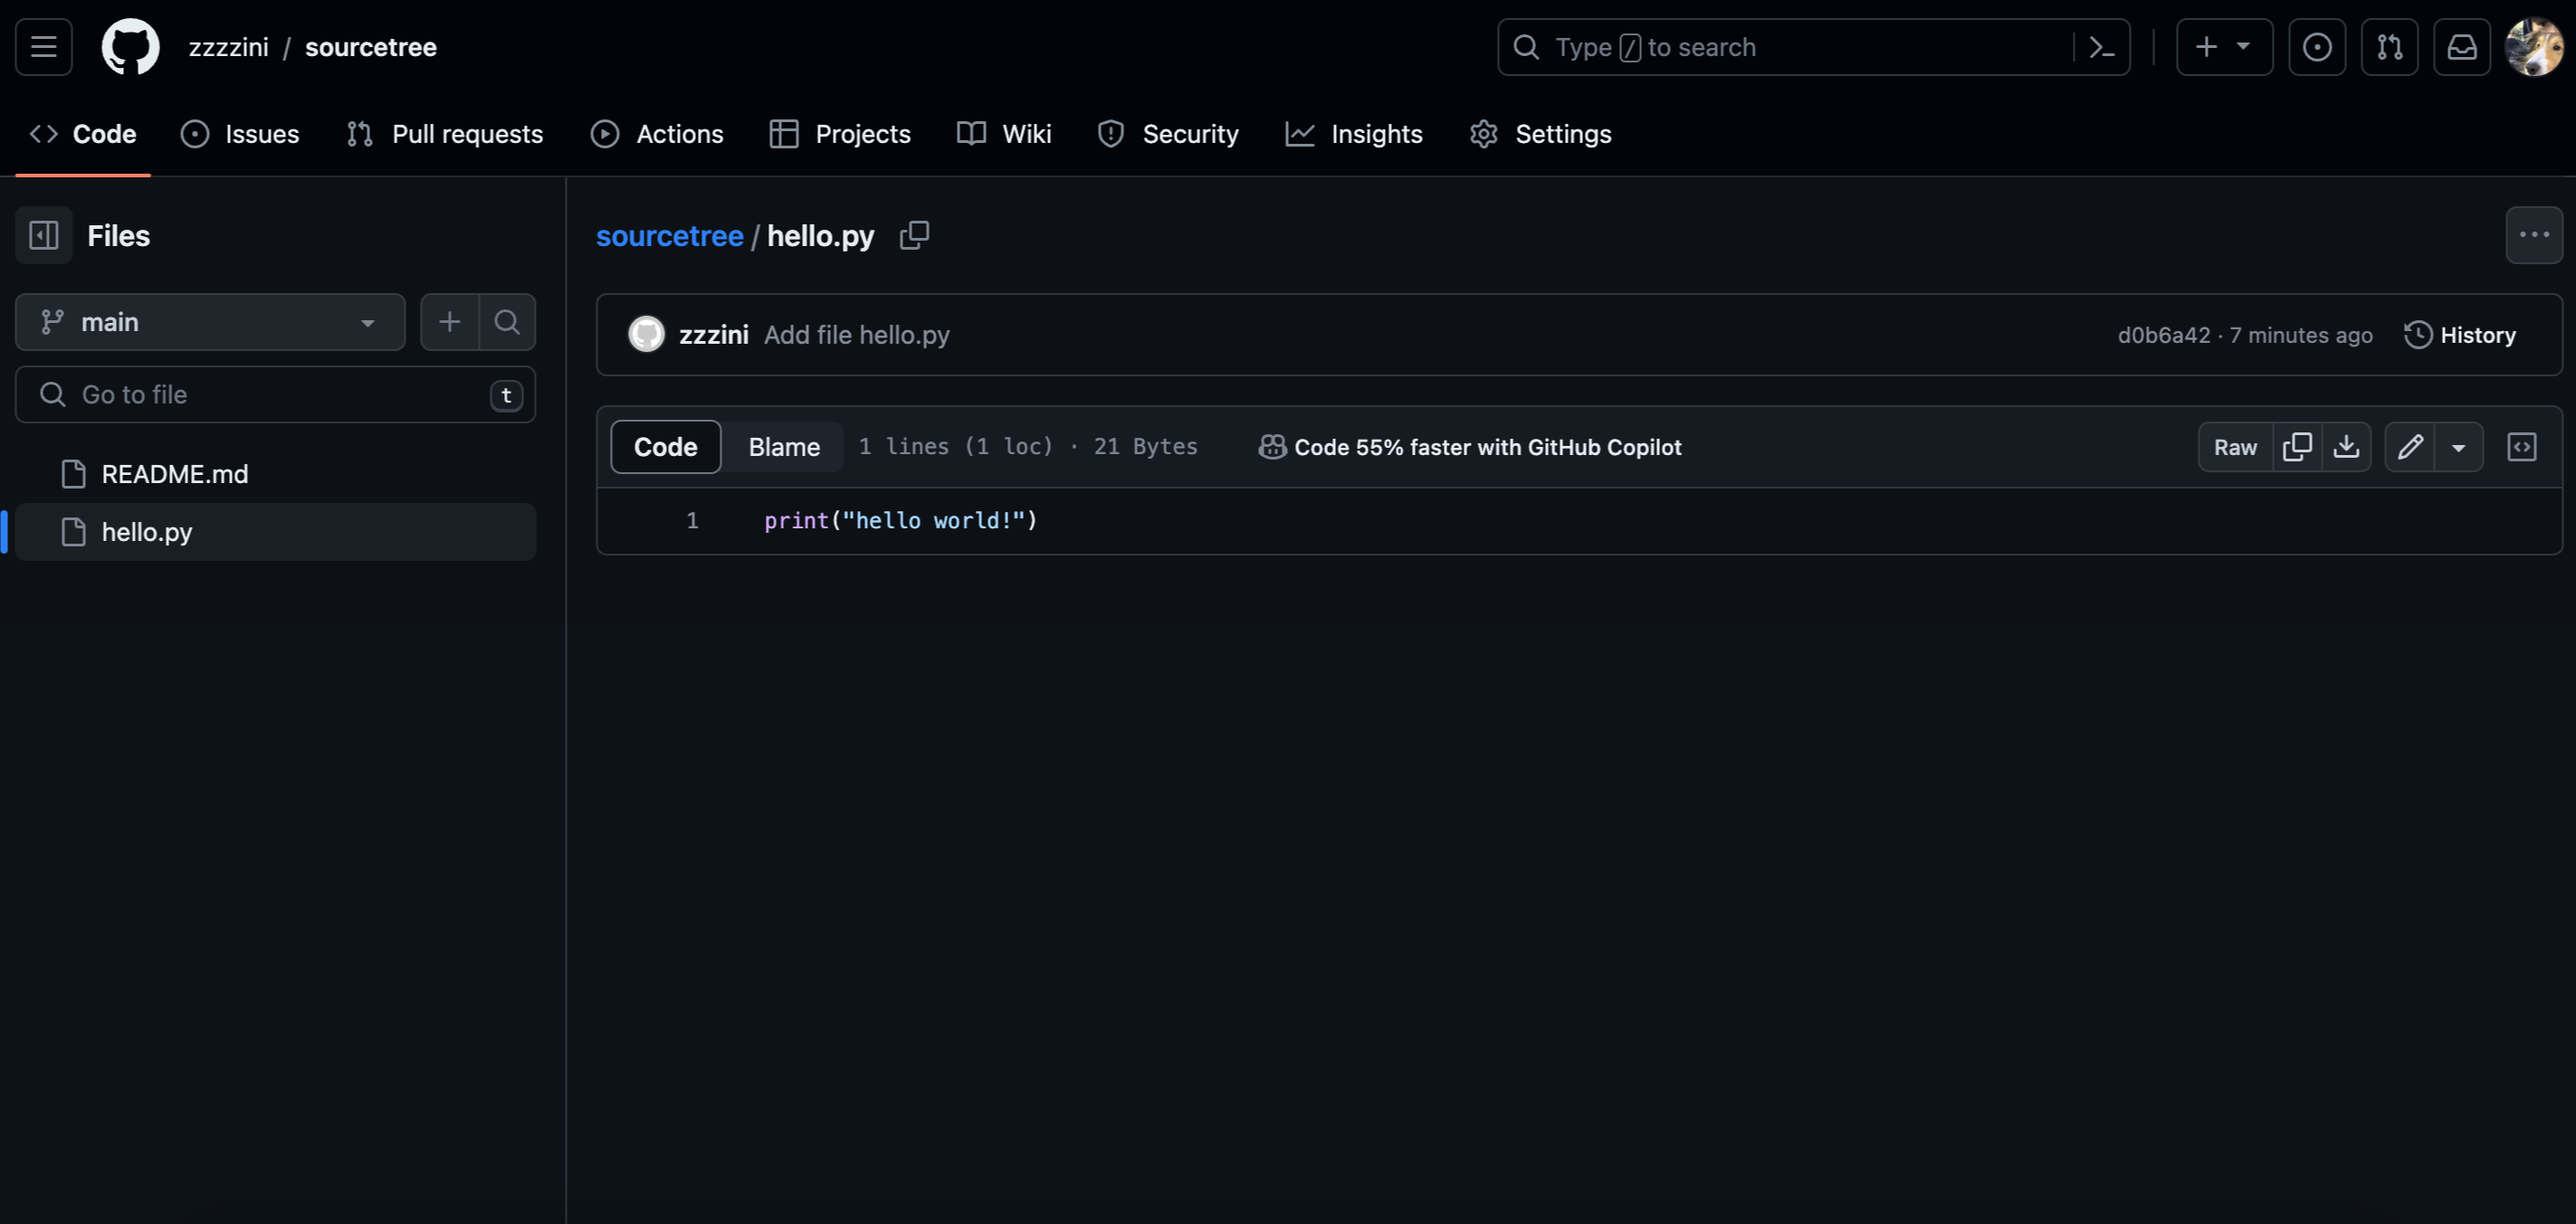Open the zzzzini owner profile link
This screenshot has height=1224, width=2576.
point(229,47)
